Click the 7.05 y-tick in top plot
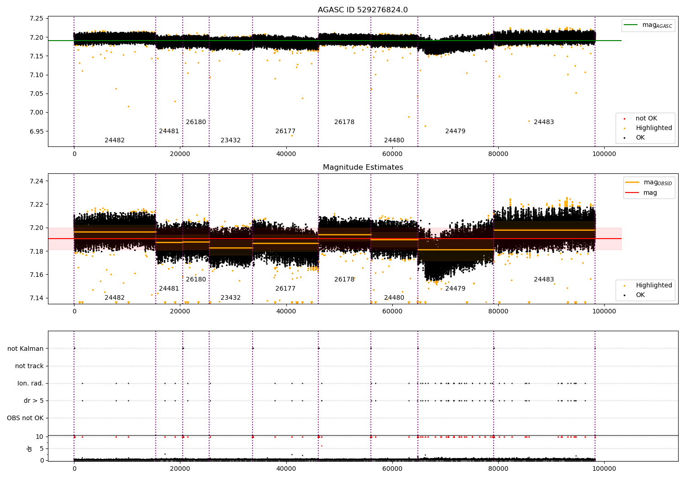Image resolution: width=685 pixels, height=479 pixels. click(37, 94)
